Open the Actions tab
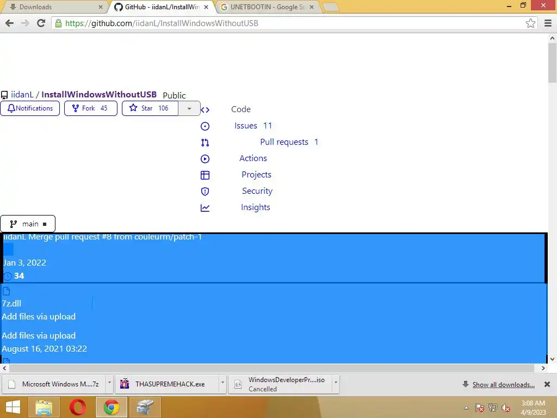557x418 pixels. coord(253,158)
